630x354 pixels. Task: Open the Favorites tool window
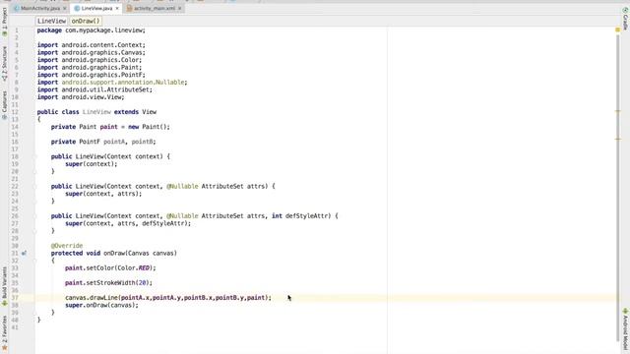pos(4,332)
